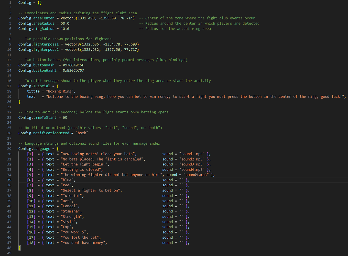
Task: Click the Config.notificationMetod property name
Action: (x=43, y=133)
